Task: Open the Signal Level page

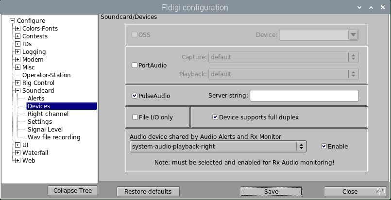Action: click(x=45, y=129)
